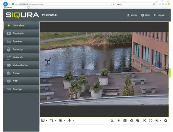Viewport: 173px width, 132px height.
Task: Stop live view with the square button
Action: (x=118, y=120)
